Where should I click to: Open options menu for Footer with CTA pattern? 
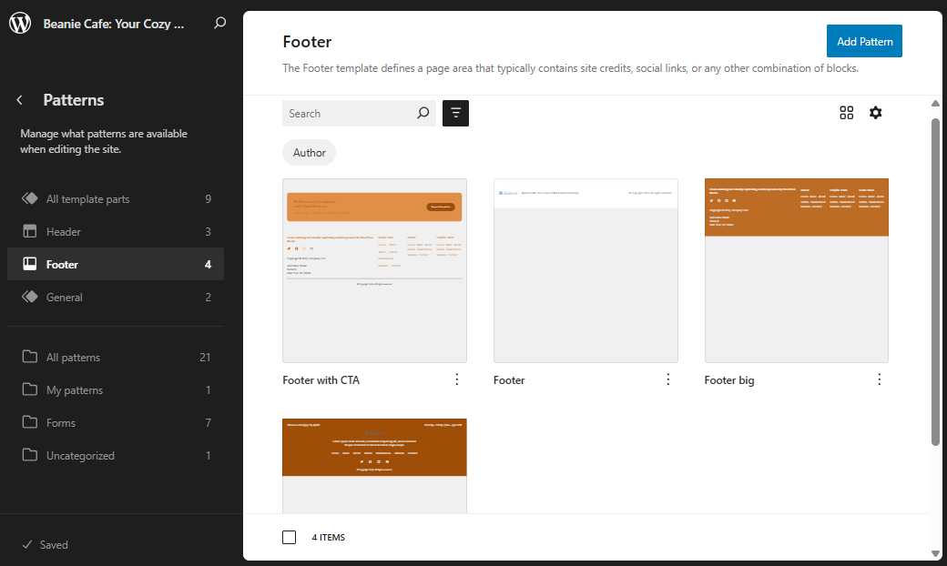pos(456,379)
